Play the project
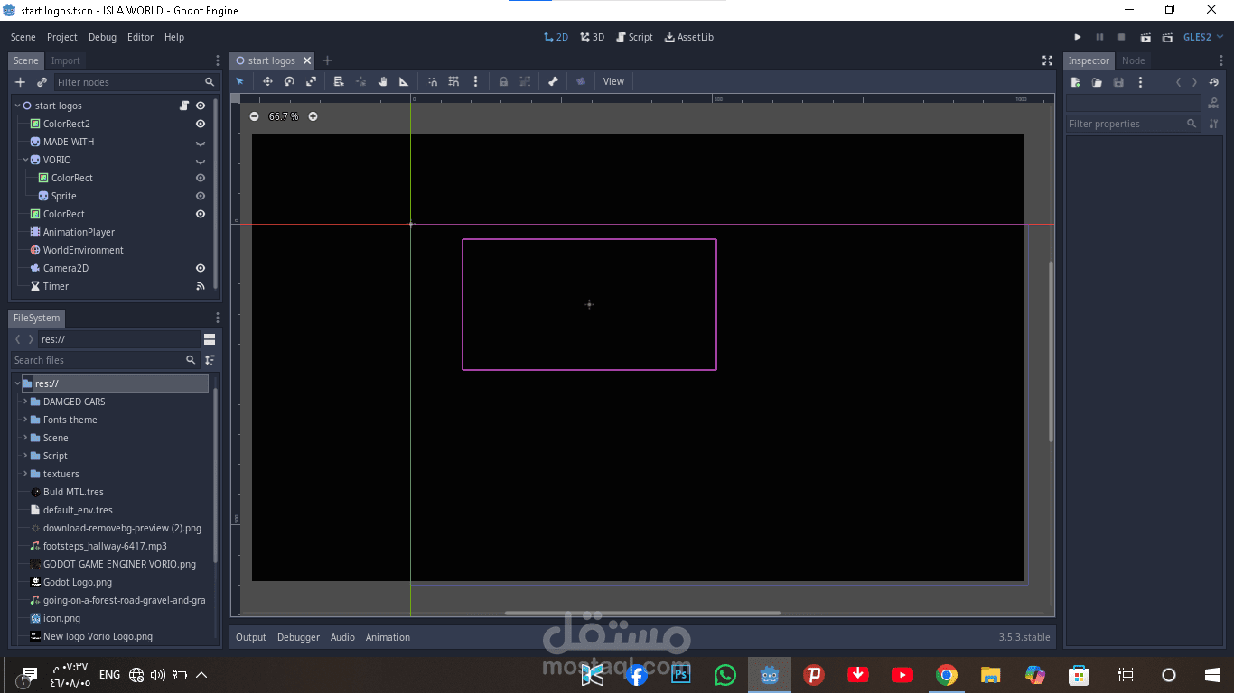 pyautogui.click(x=1077, y=37)
